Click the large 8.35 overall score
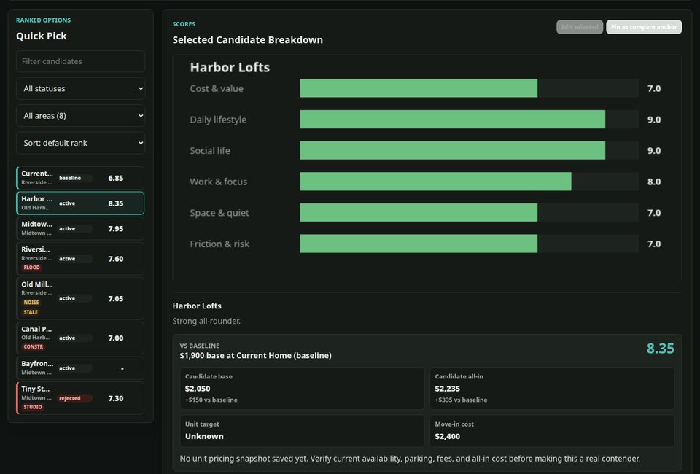Viewport: 700px width, 474px height. pyautogui.click(x=661, y=349)
